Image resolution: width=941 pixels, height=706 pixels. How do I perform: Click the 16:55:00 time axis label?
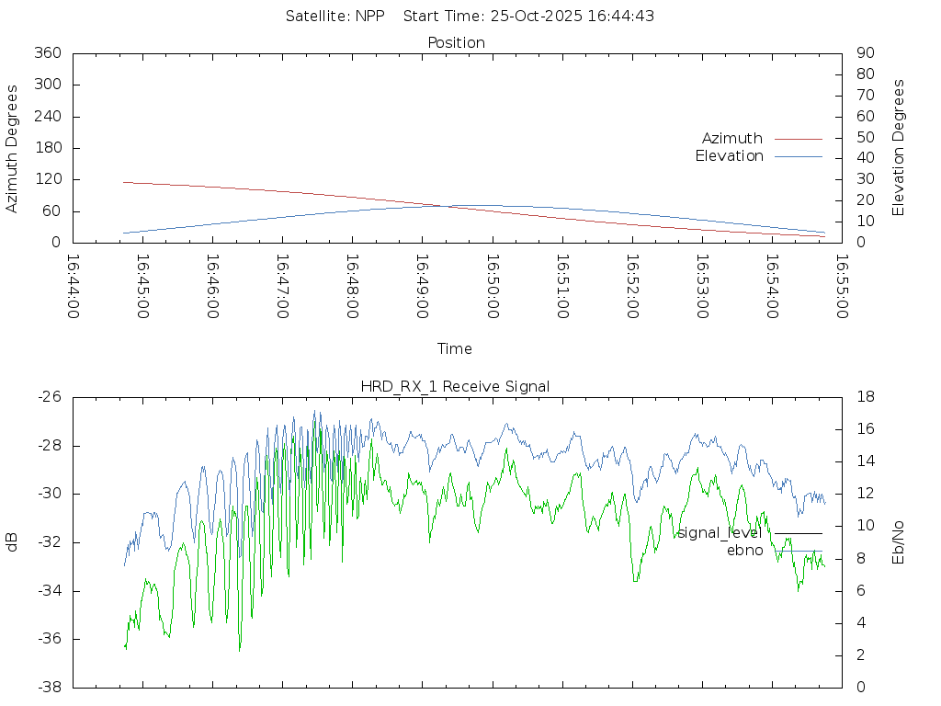coord(841,286)
